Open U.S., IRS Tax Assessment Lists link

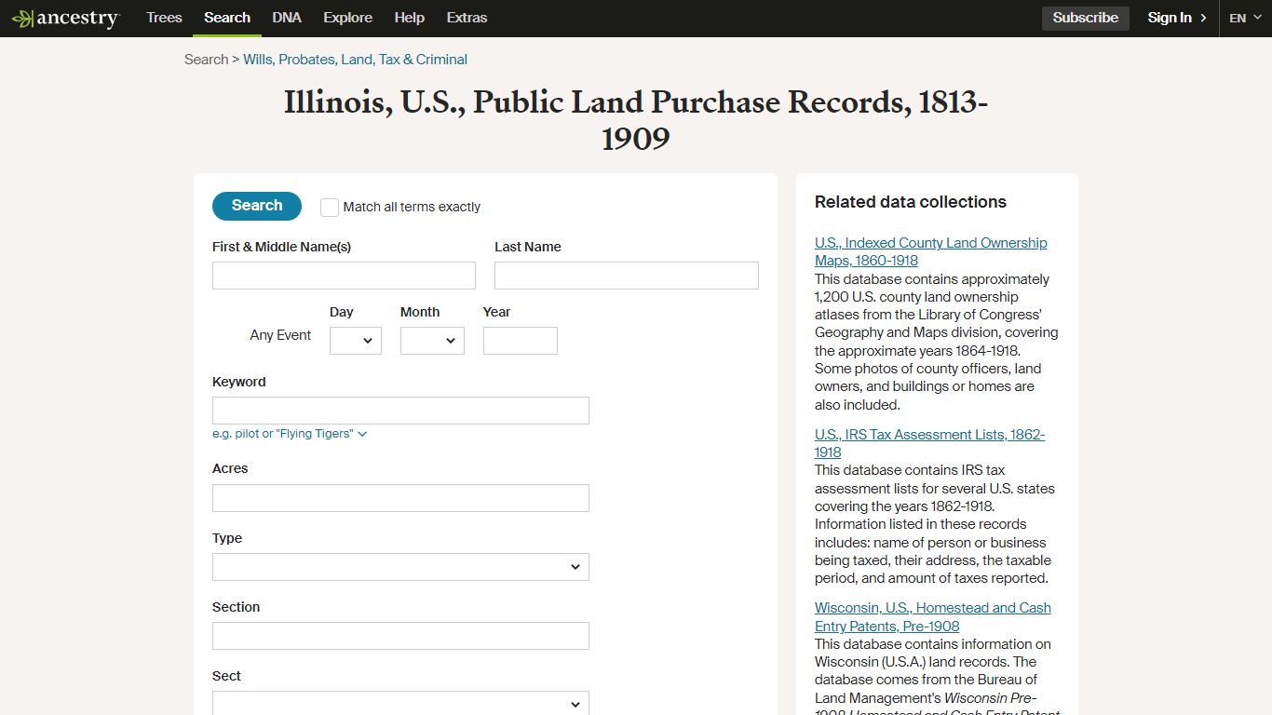tap(929, 443)
